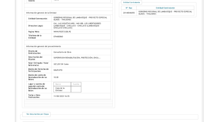Click the 'GRATUITO' participation fee value
Image resolution: width=218 pixels, height=122 pixels.
point(58,70)
